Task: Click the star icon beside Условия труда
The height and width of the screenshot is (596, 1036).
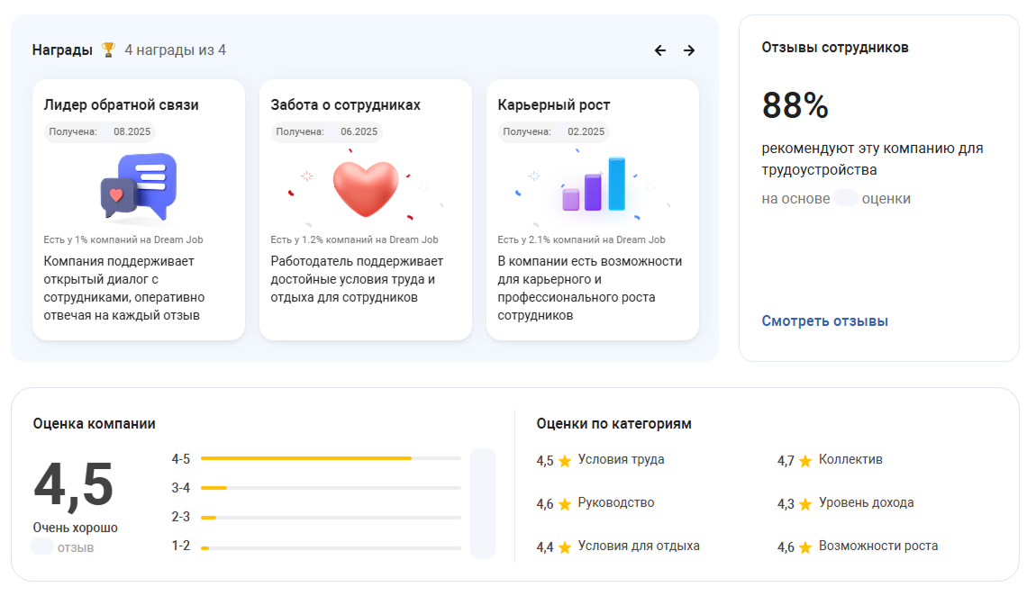Action: pyautogui.click(x=565, y=461)
